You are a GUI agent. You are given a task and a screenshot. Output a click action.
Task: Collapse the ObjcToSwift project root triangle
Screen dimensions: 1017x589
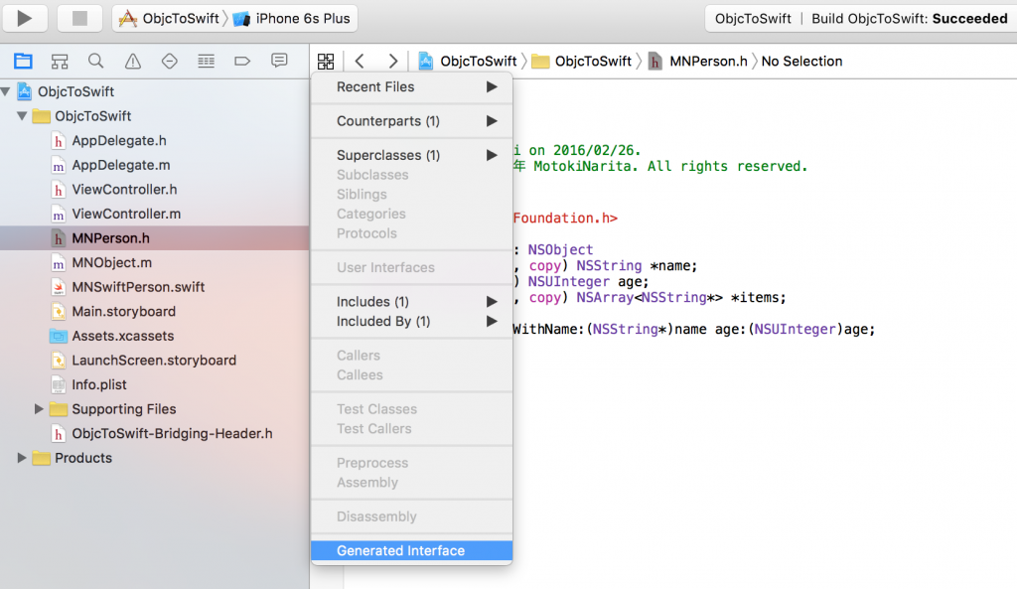coord(7,91)
